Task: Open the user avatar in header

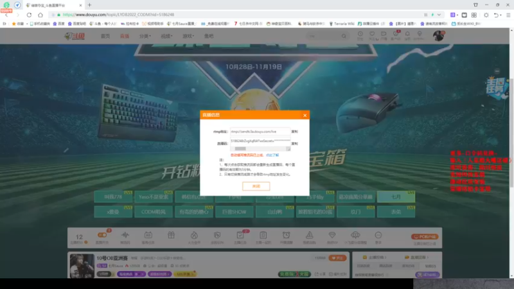Action: (x=438, y=36)
